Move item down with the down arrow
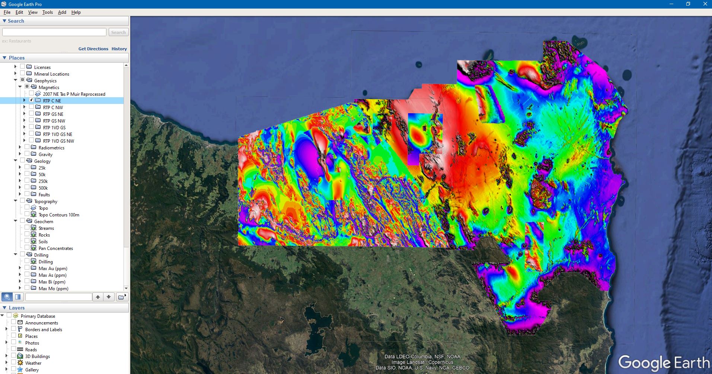Viewport: 712px width, 374px height. coord(109,297)
